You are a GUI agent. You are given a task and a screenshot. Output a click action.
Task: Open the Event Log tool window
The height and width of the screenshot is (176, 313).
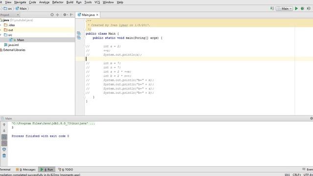coord(308,170)
